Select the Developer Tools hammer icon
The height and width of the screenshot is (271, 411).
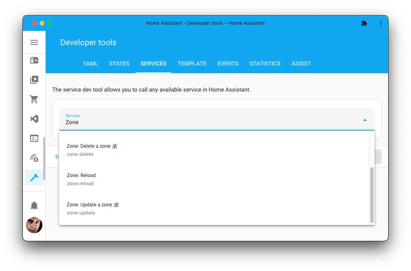click(34, 177)
